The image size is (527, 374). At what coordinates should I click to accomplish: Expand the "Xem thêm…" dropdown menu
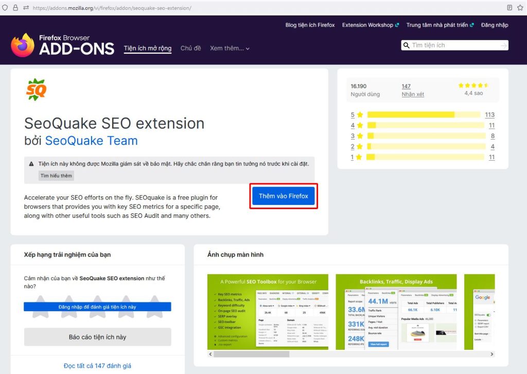point(230,48)
